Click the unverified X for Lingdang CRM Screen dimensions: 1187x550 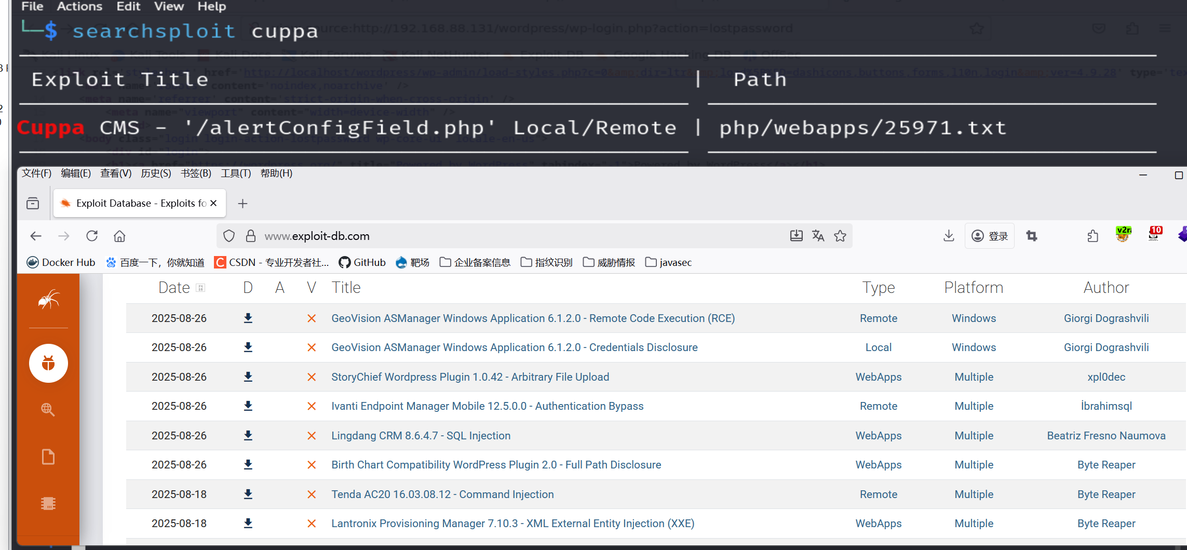click(312, 436)
